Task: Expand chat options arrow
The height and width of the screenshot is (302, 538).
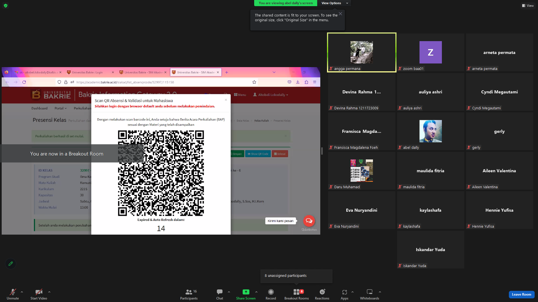Action: 229,292
